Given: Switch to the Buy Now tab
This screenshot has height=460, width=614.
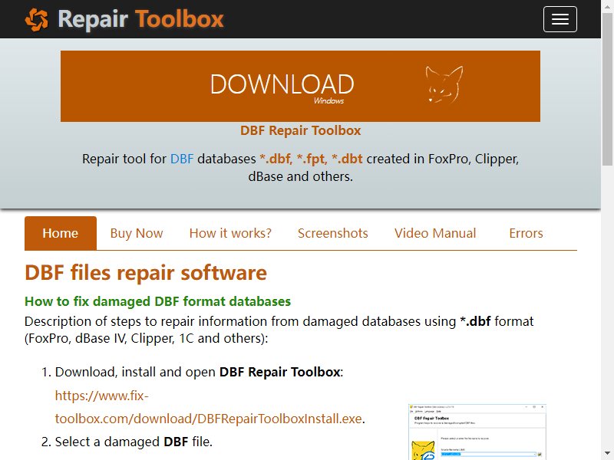Looking at the screenshot, I should click(x=137, y=233).
